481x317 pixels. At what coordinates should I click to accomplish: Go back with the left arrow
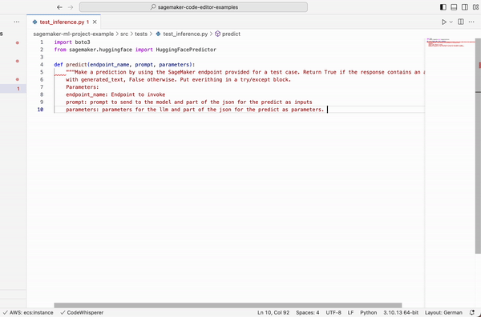pyautogui.click(x=59, y=7)
